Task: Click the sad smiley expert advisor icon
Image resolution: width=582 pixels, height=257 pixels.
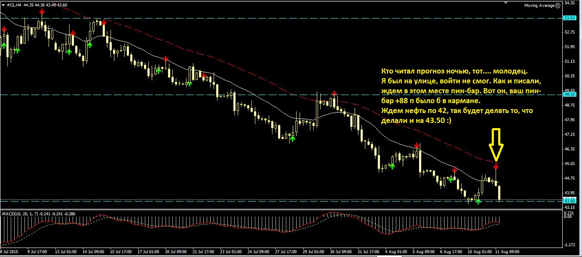Action: coord(557,6)
